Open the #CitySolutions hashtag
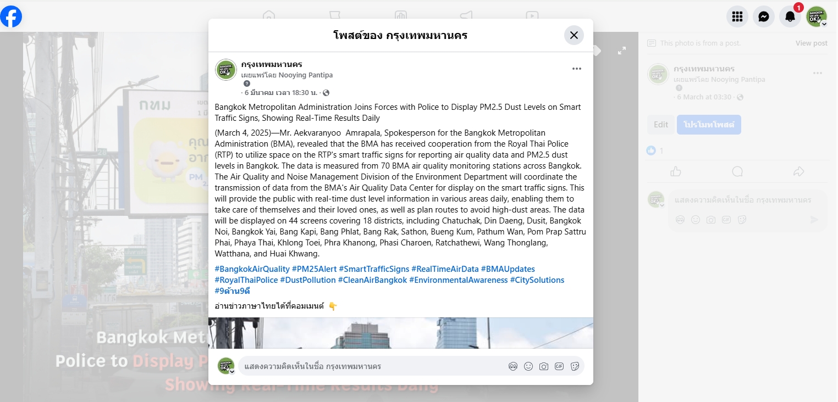 click(537, 280)
